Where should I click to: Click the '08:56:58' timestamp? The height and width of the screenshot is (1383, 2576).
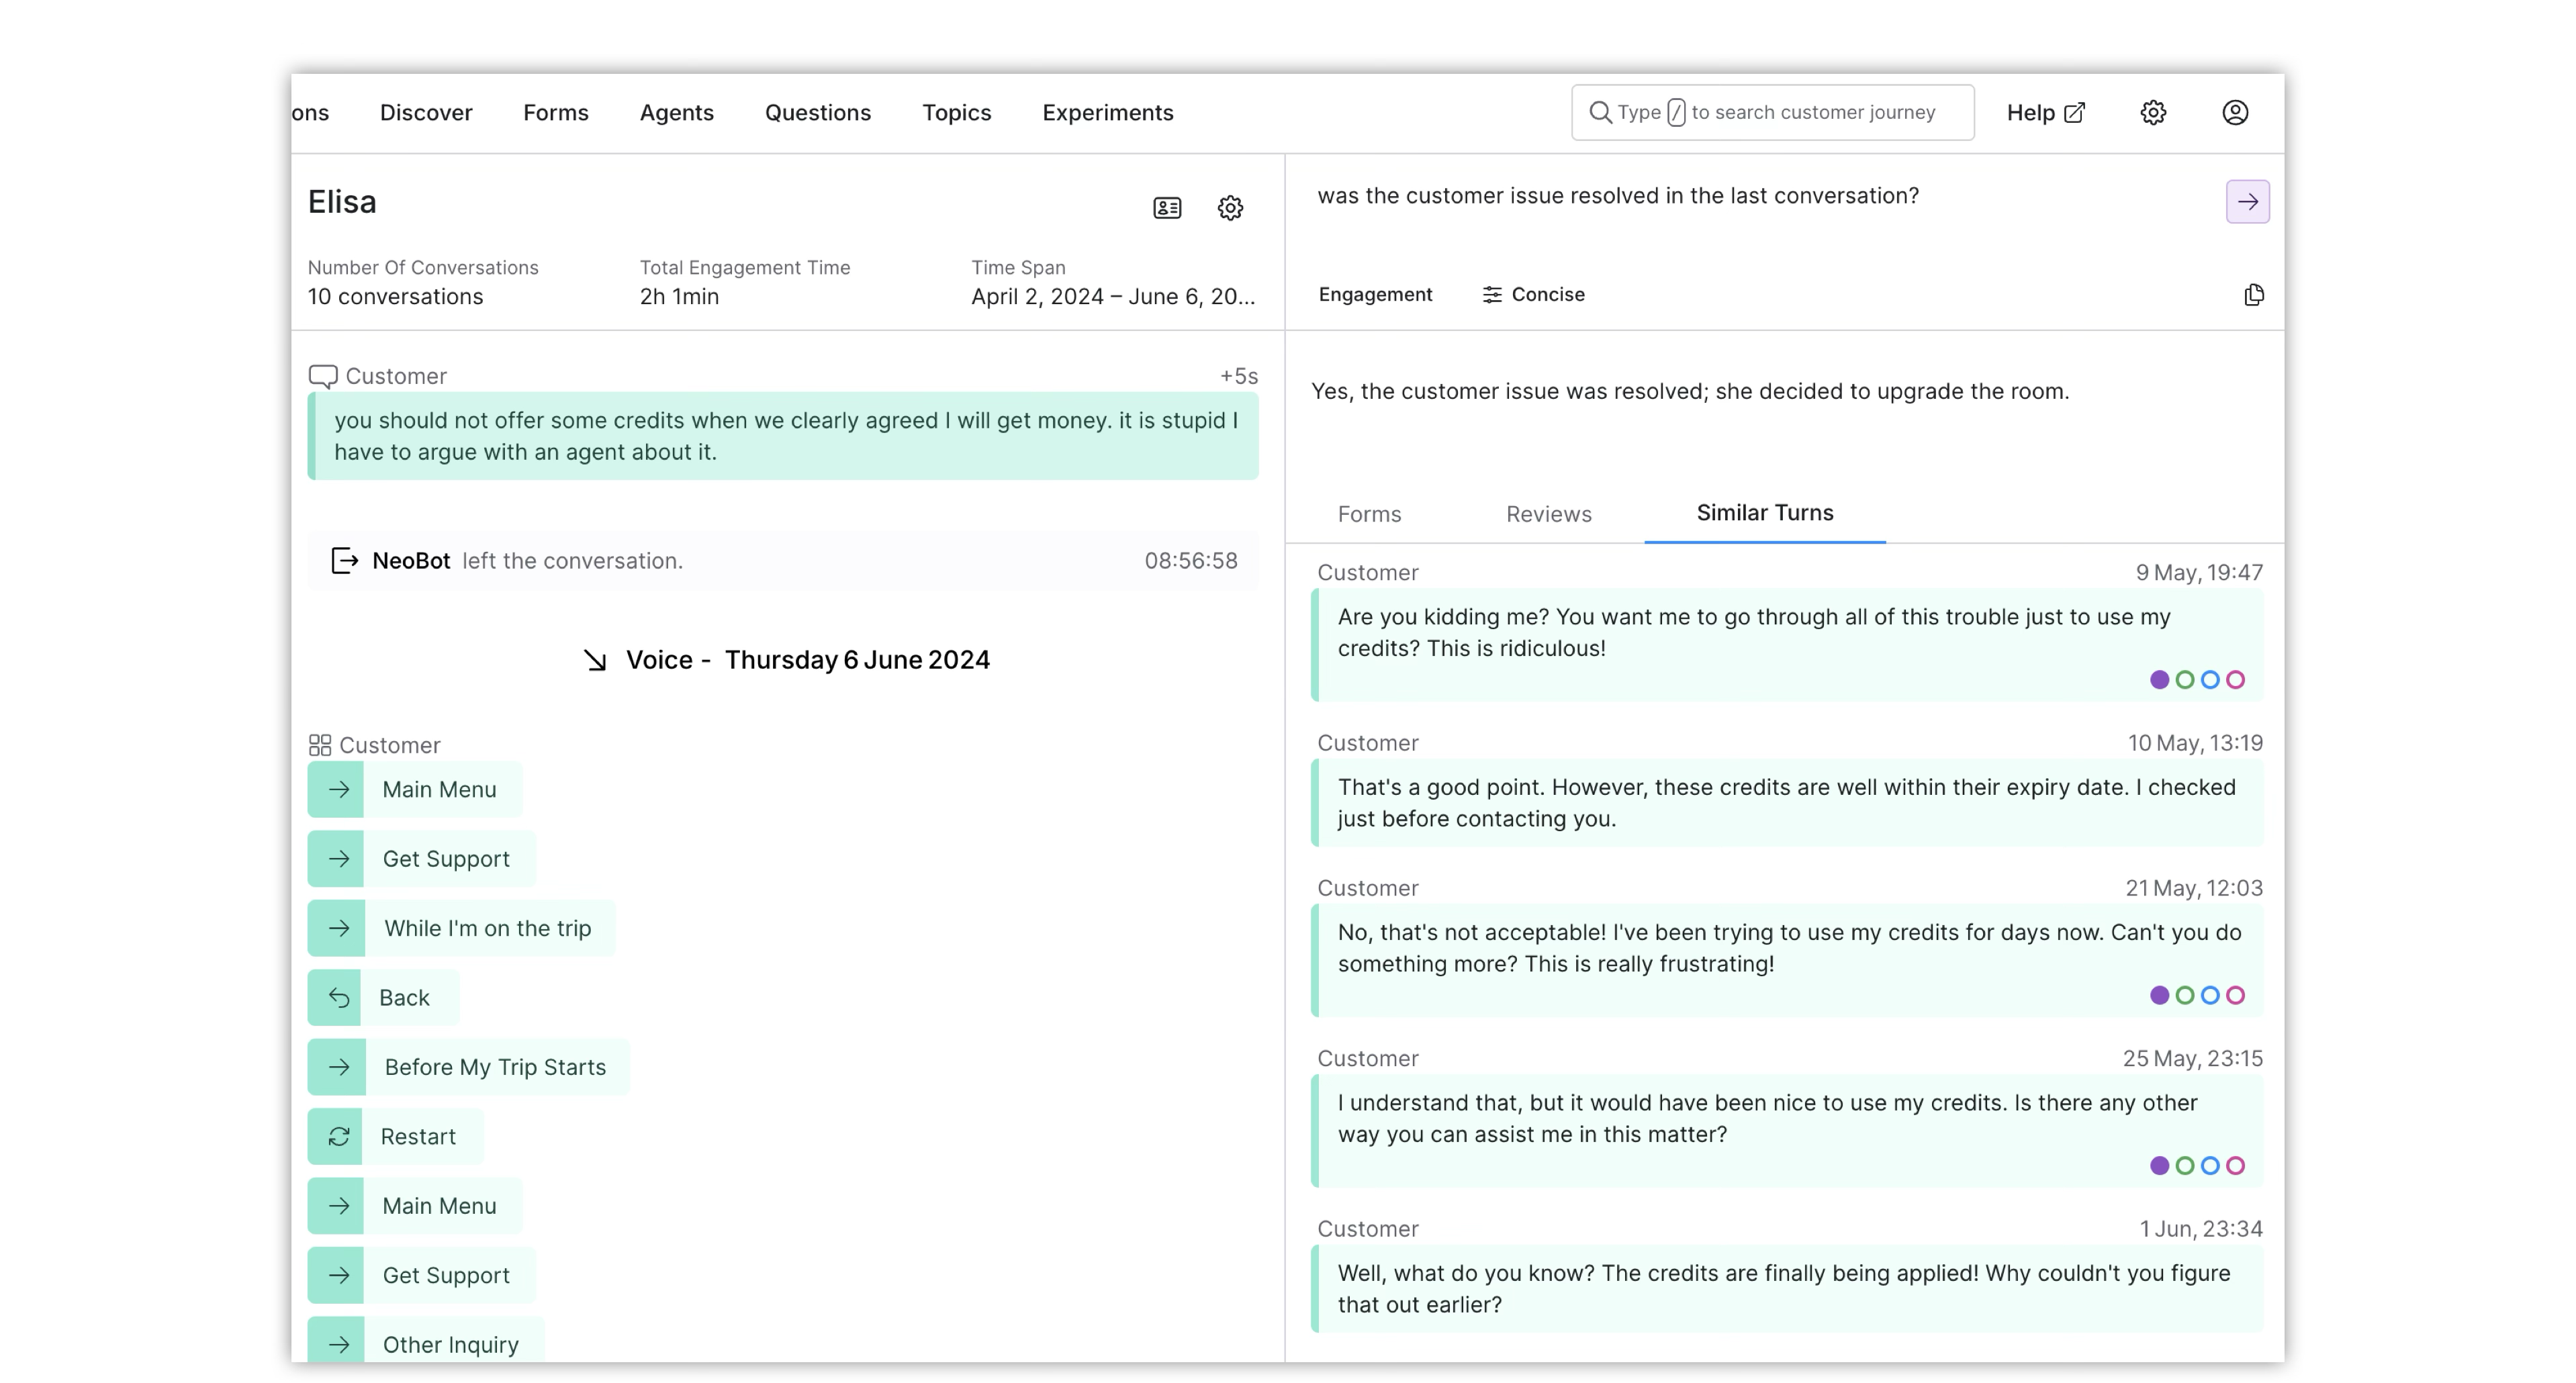1191,561
